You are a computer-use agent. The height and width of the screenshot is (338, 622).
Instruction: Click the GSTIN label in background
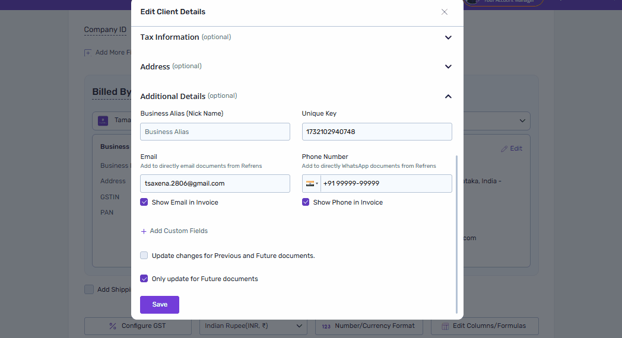(110, 197)
